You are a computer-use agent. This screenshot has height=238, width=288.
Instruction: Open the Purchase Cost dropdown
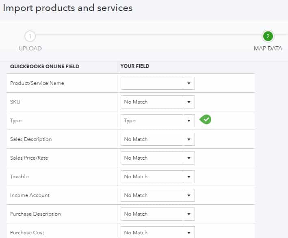click(189, 232)
